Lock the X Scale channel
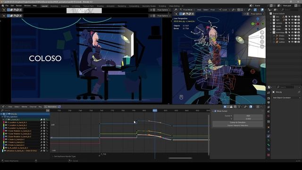Viewport: 302px width, 170px height. [x=47, y=140]
